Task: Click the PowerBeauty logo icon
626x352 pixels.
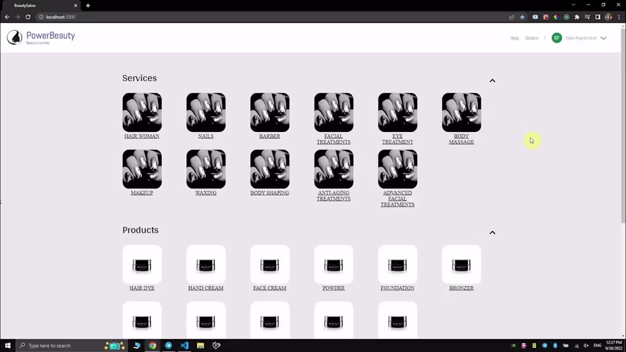Action: tap(14, 36)
